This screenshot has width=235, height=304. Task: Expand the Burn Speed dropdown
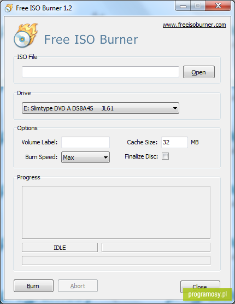tap(85, 157)
